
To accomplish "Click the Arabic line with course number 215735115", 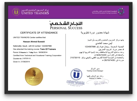I will click(97, 58).
